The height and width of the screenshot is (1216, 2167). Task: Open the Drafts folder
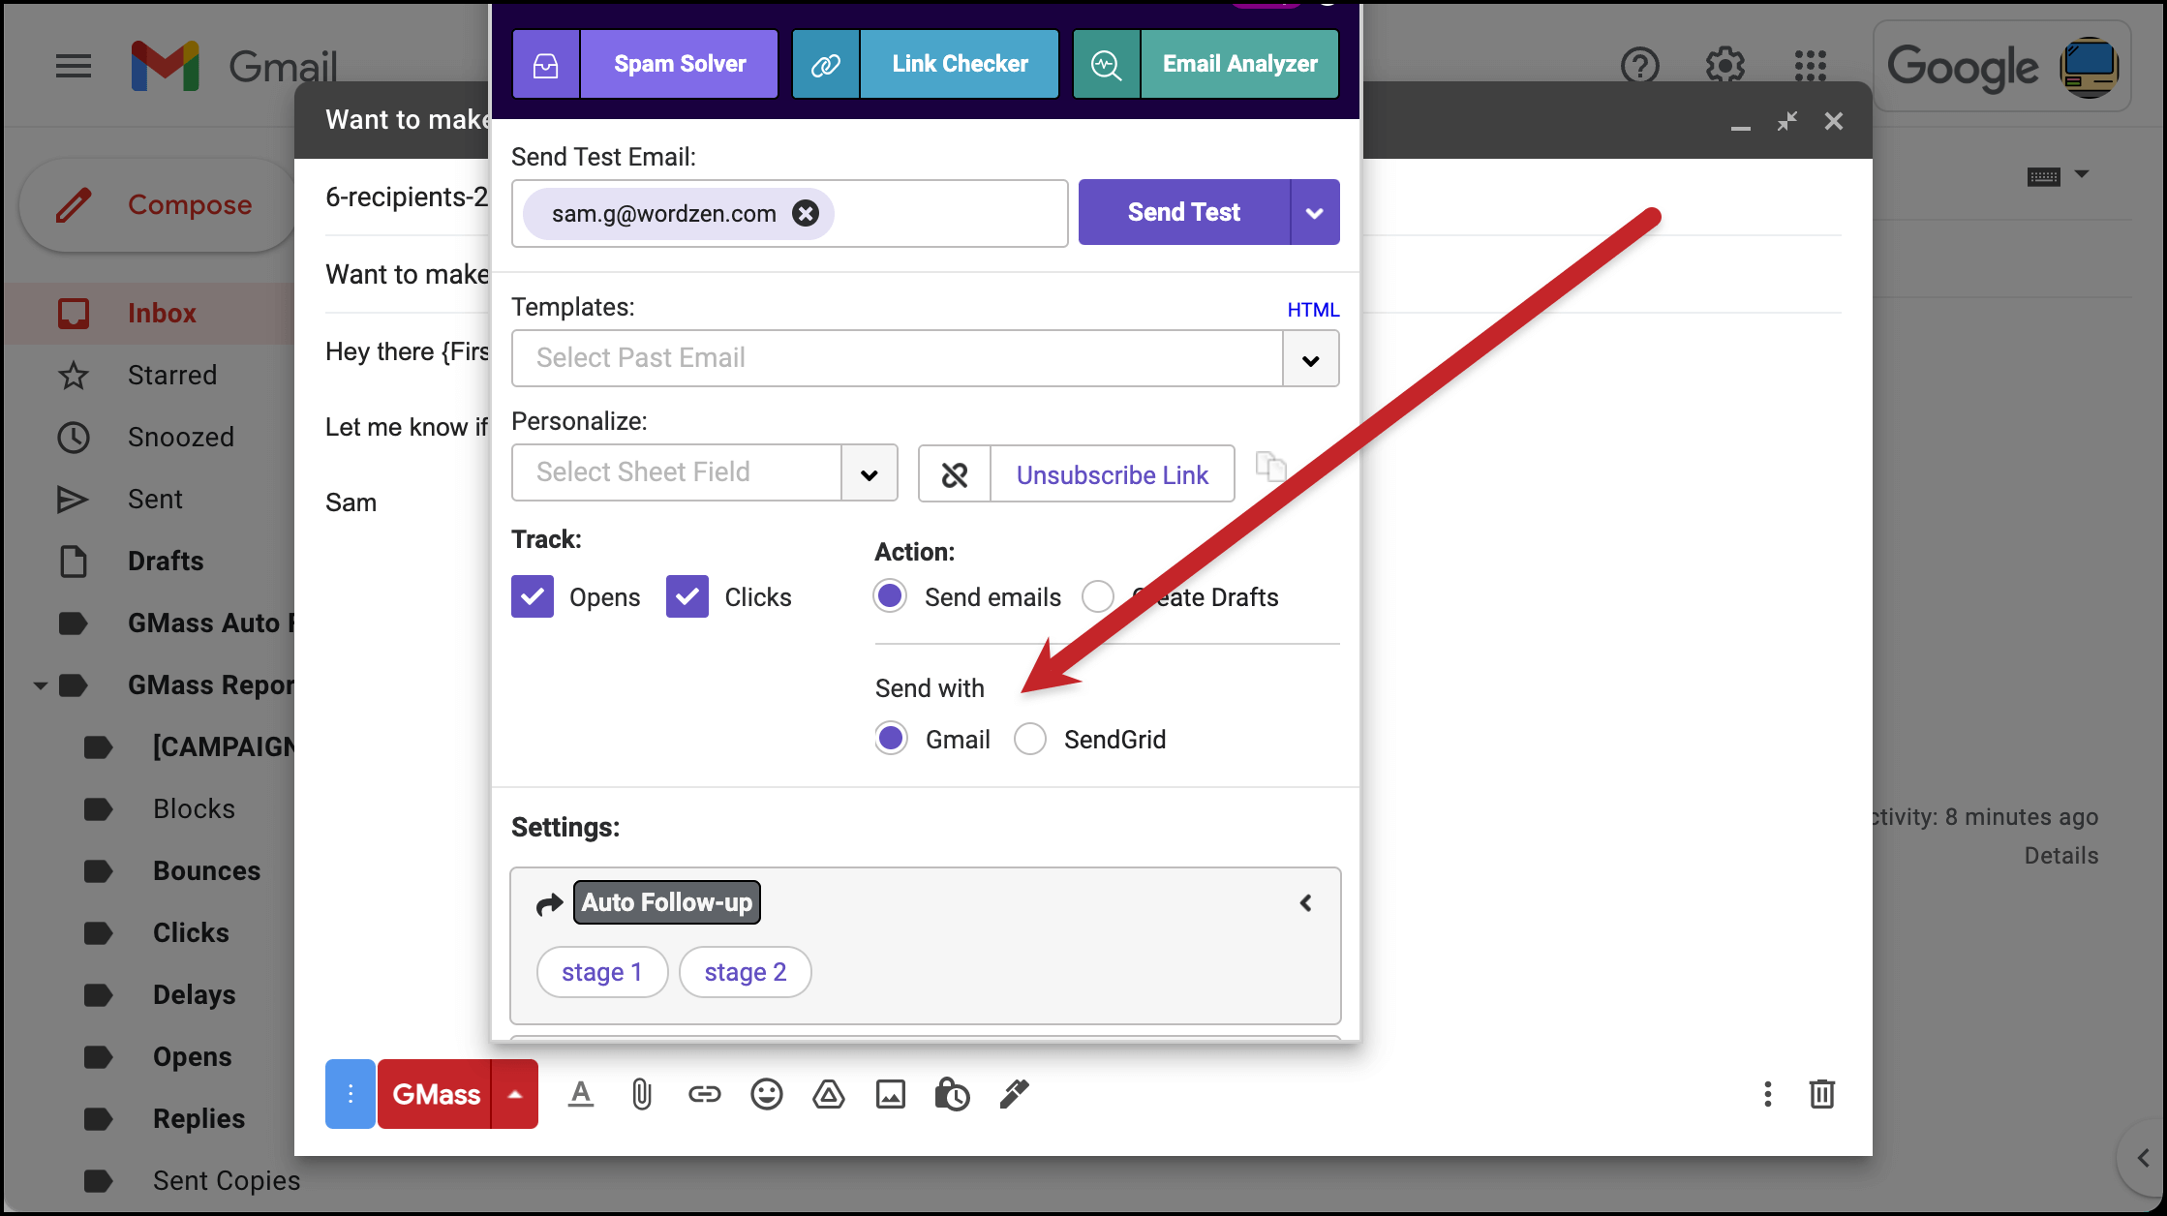coord(166,561)
